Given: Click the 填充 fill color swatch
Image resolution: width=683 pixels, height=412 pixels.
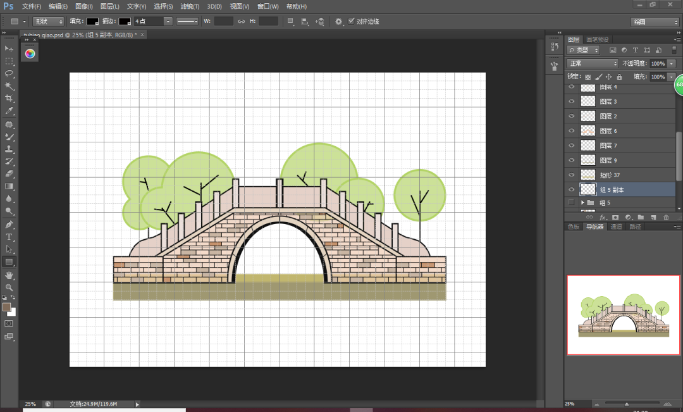Looking at the screenshot, I should (92, 21).
